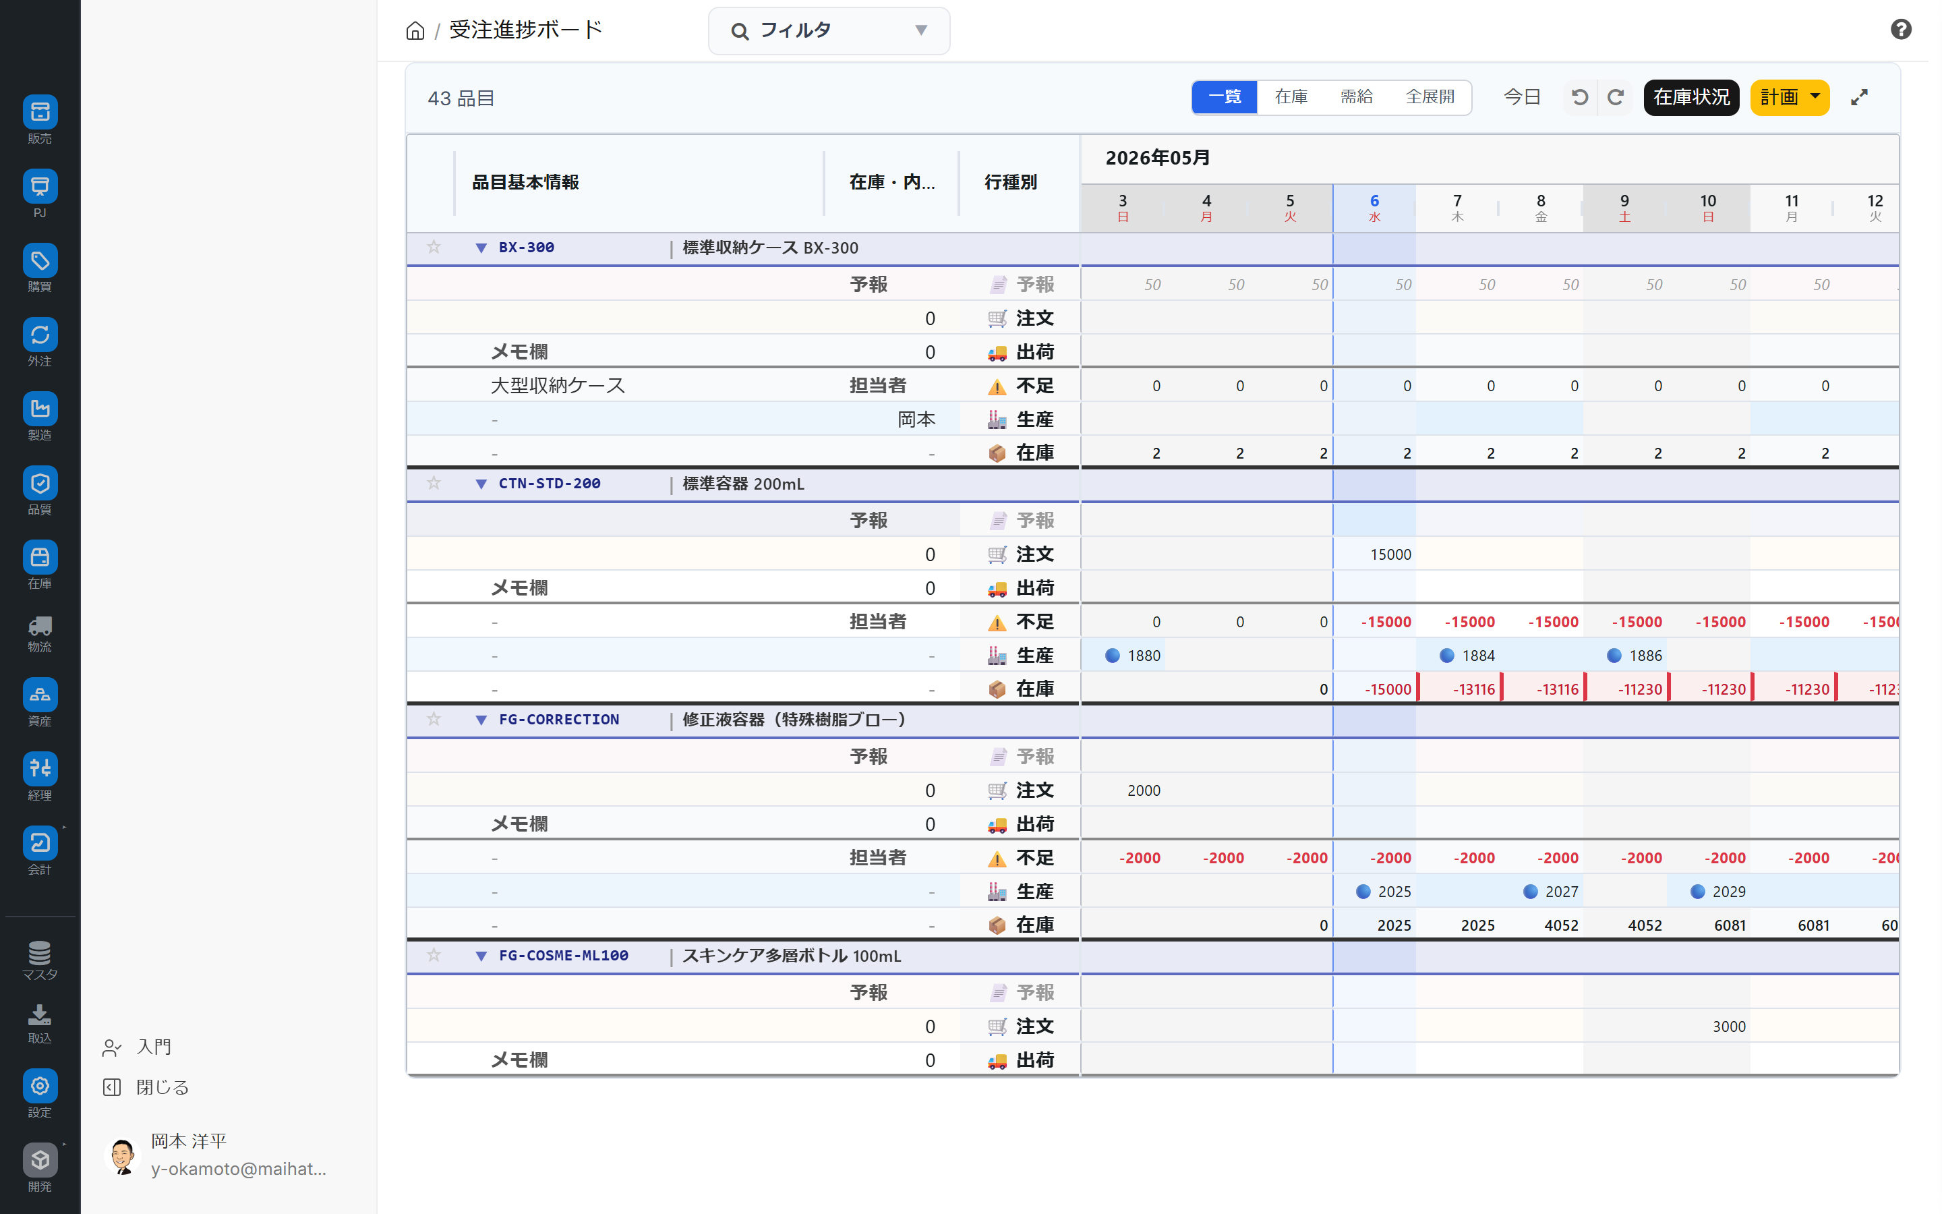The height and width of the screenshot is (1214, 1942).
Task: Switch to the 全展開 view tab
Action: click(1430, 97)
